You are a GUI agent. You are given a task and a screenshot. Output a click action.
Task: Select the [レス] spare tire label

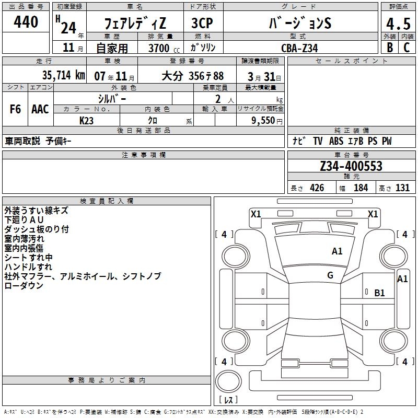pyautogui.click(x=228, y=400)
